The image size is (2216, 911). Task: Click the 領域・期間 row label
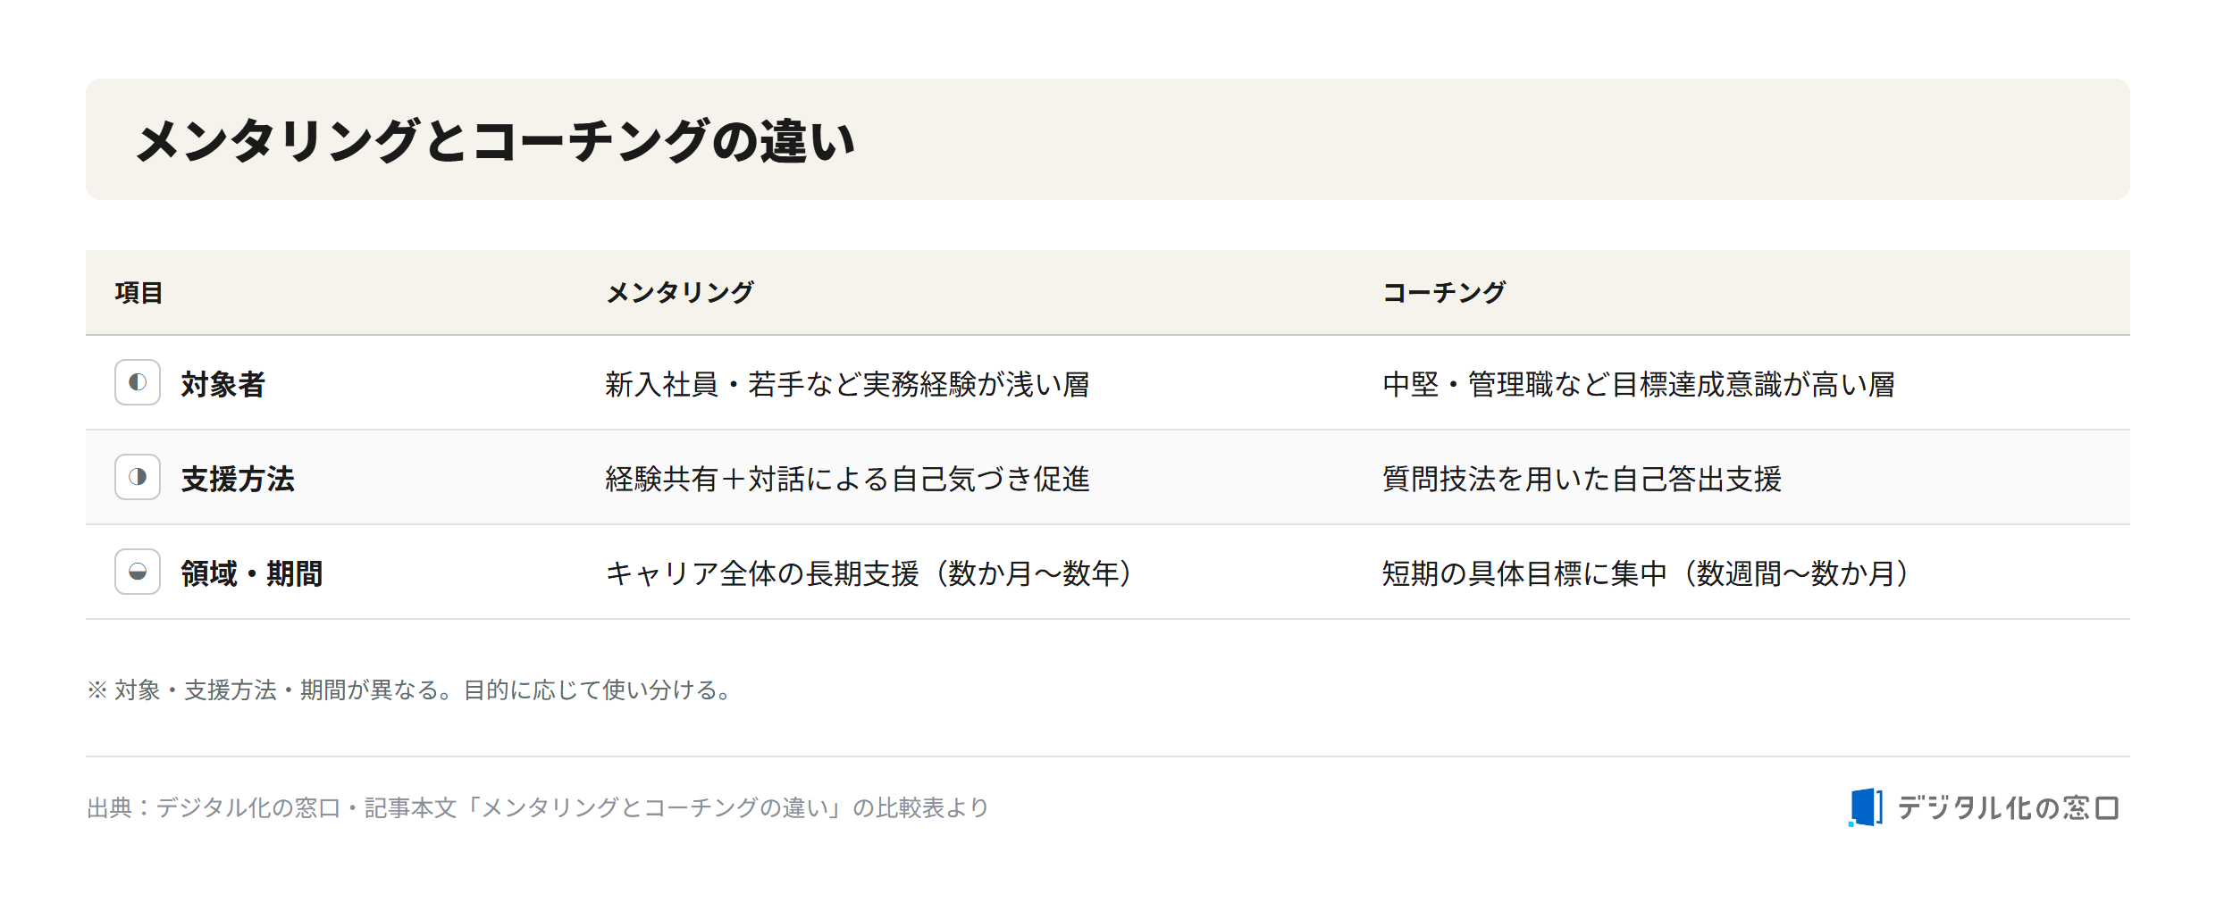click(x=252, y=573)
